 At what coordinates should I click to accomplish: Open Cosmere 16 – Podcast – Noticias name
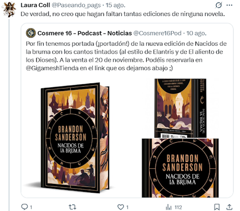(85, 33)
